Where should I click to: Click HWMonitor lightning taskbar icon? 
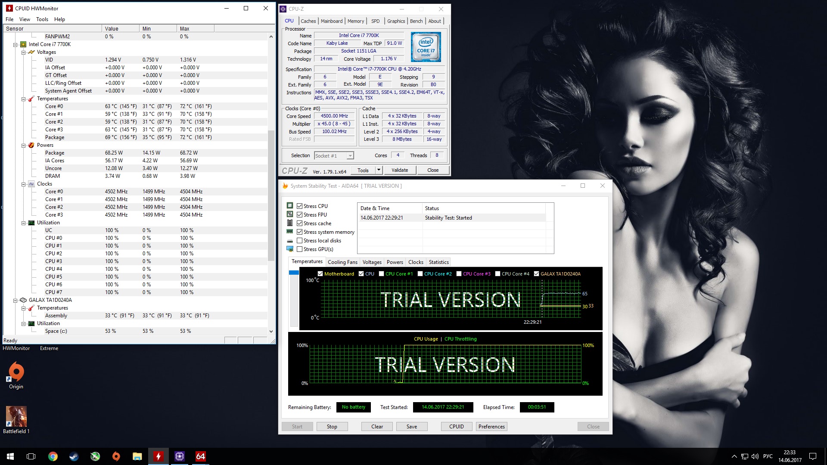point(159,456)
